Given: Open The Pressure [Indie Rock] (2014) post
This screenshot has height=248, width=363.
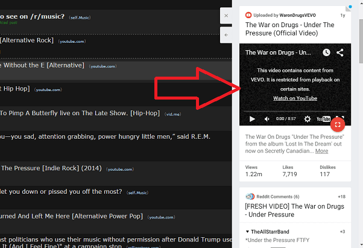Looking at the screenshot, I should [x=51, y=168].
